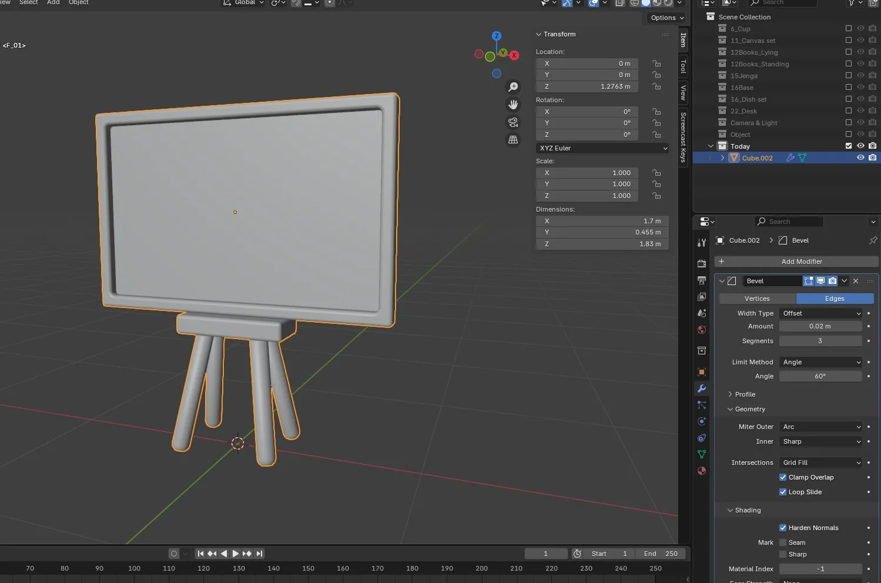The height and width of the screenshot is (583, 881).
Task: Open the Inner Sharp miter dropdown
Action: coord(820,441)
